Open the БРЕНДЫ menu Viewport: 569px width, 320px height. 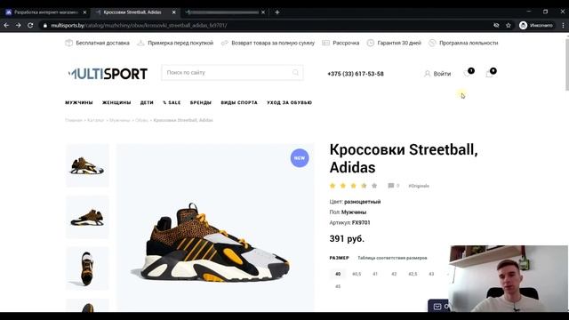(x=201, y=103)
